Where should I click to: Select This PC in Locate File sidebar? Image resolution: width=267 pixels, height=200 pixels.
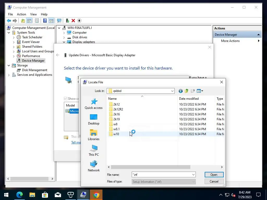point(94,151)
